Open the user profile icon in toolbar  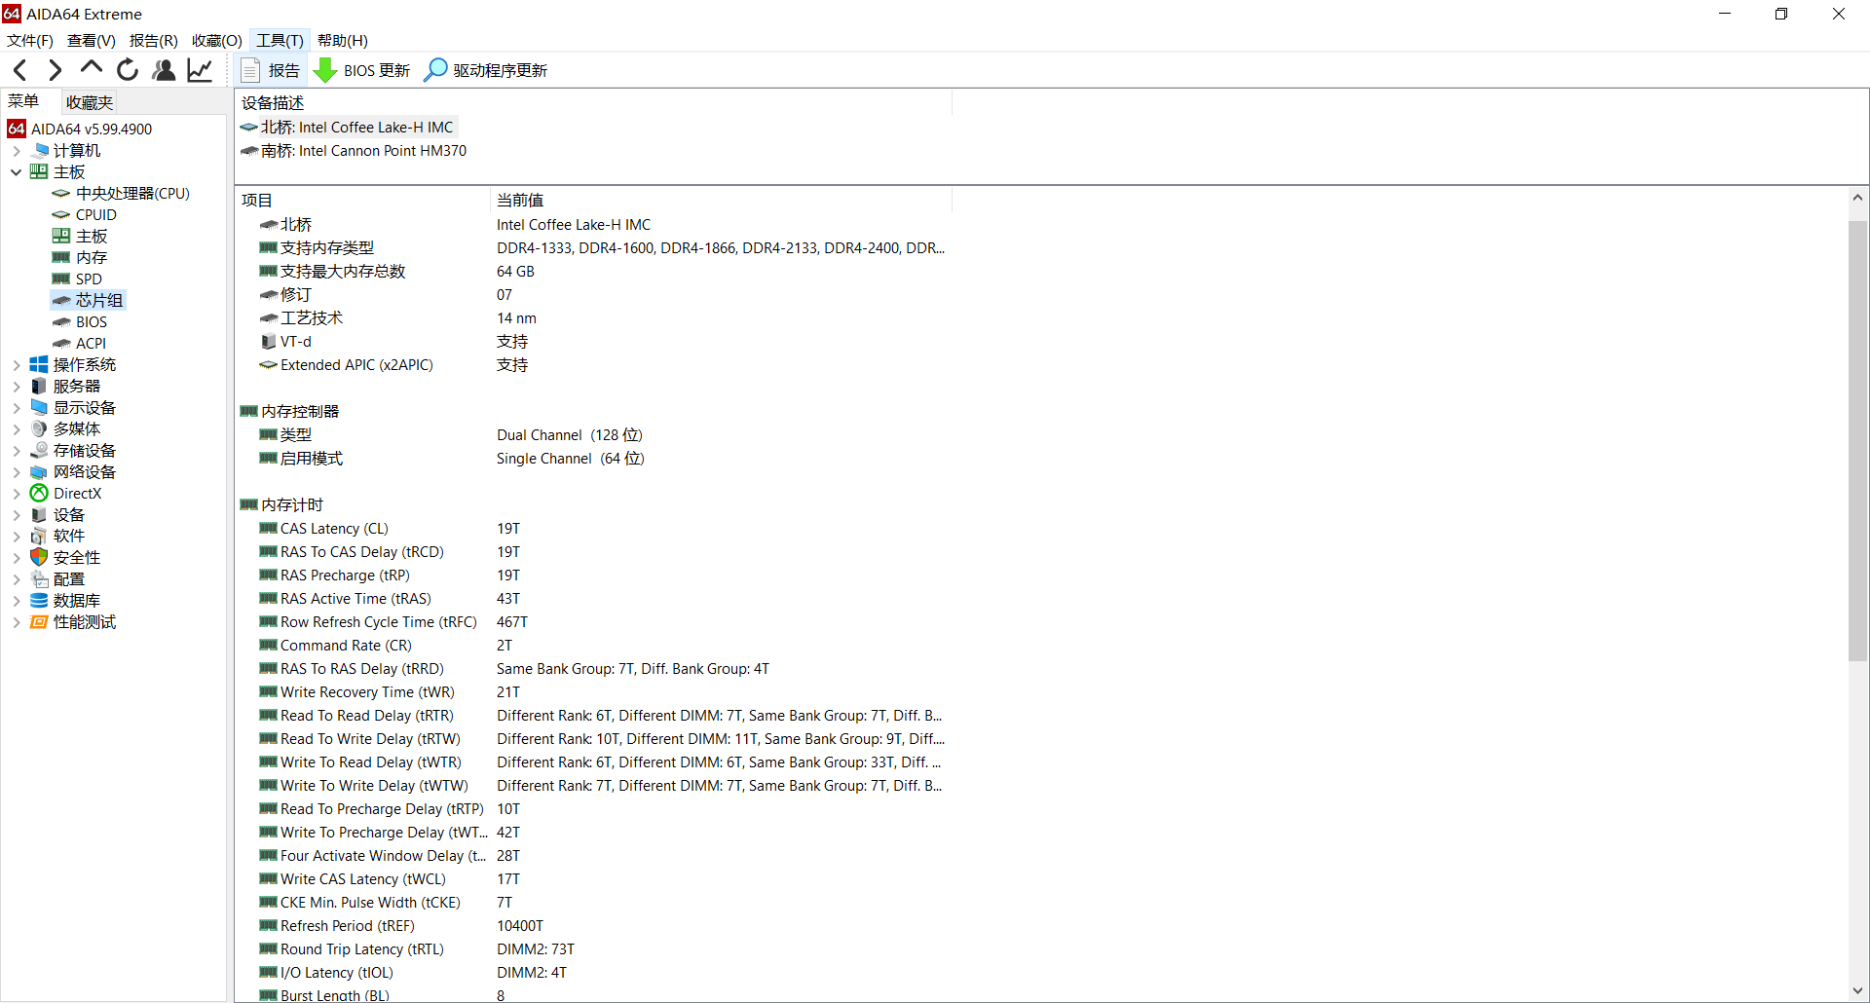pyautogui.click(x=164, y=70)
